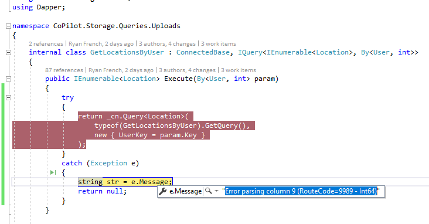The width and height of the screenshot is (429, 224).
Task: Open the '87 references' CodeLens link
Action: [x=64, y=70]
